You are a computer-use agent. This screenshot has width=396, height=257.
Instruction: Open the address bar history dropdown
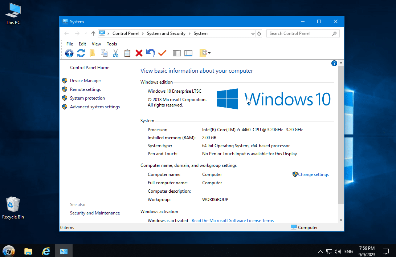point(253,34)
